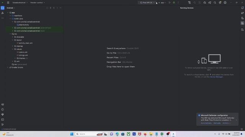
Task: Open Excel from the taskbar
Action: click(x=162, y=134)
